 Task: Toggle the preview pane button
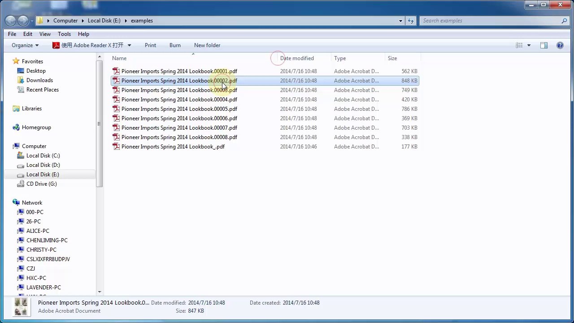coord(544,45)
